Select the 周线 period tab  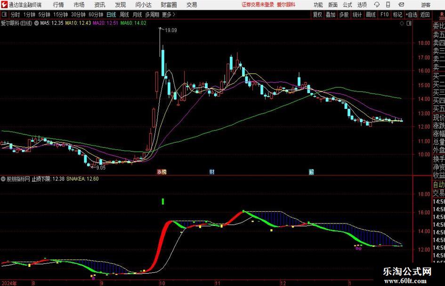tap(124, 15)
